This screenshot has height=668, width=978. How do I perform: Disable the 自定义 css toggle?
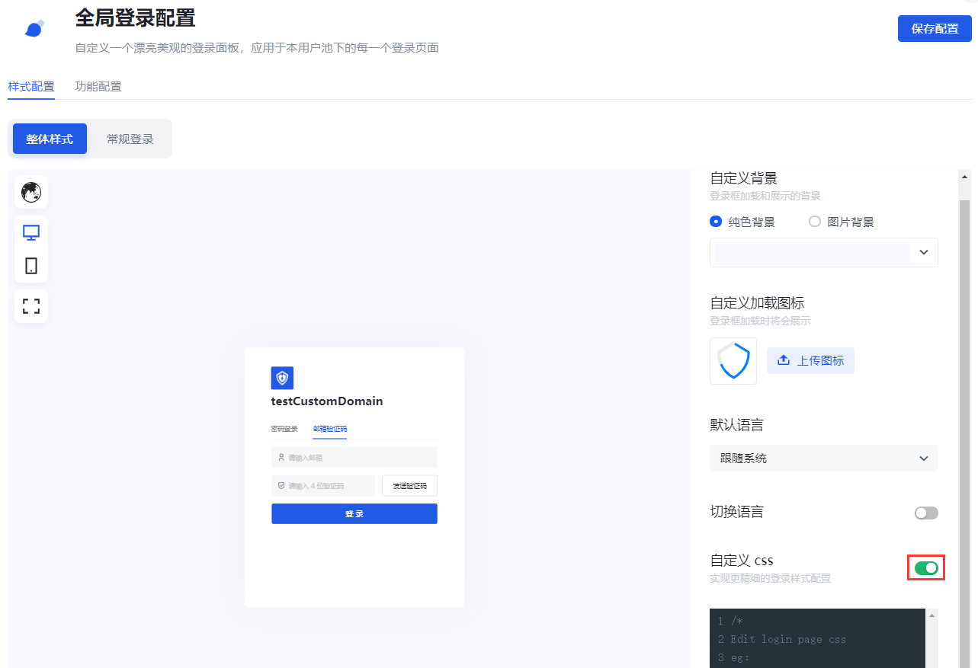[926, 568]
